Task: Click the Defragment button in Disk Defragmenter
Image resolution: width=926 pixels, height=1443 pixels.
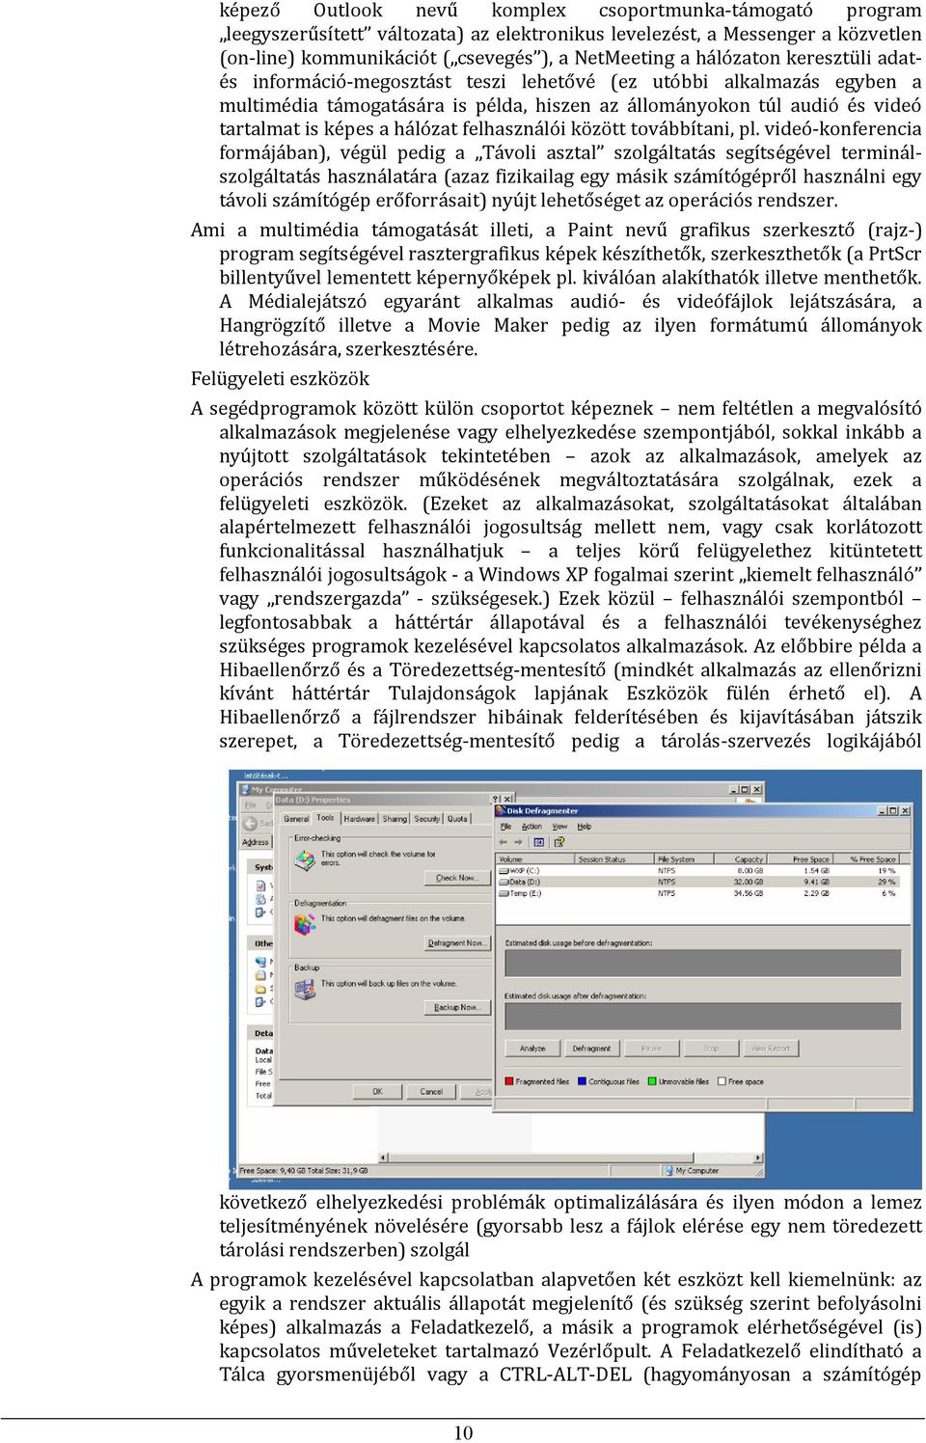Action: tap(592, 1048)
